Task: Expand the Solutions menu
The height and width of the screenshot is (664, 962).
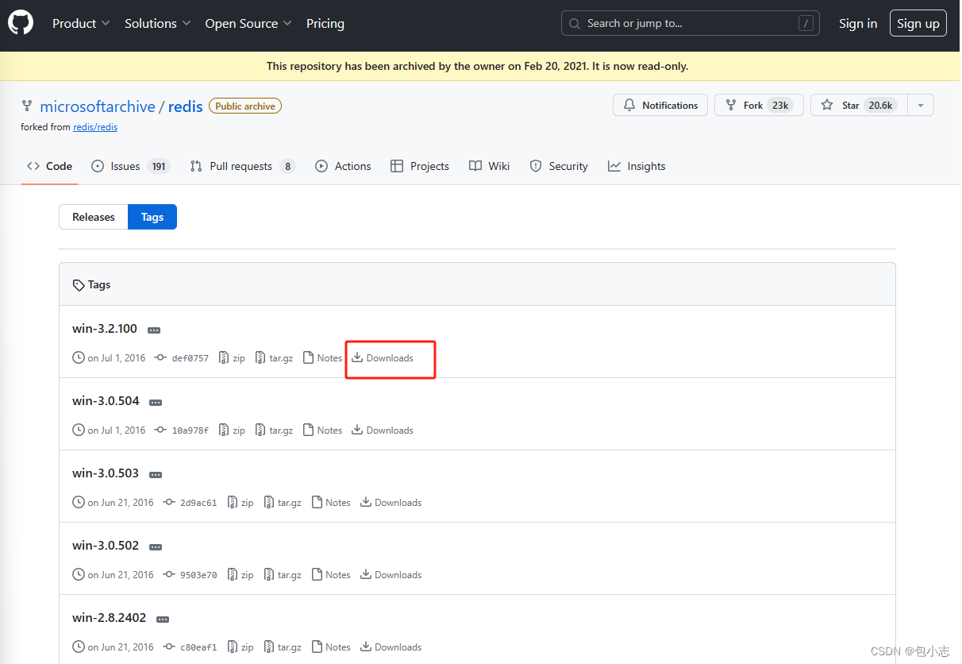Action: [x=158, y=24]
